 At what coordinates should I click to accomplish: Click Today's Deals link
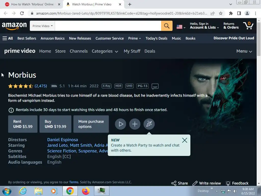(x=156, y=38)
